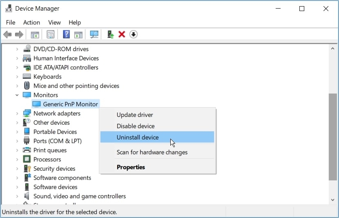Click the Forward arrow toolbar icon

(x=19, y=34)
